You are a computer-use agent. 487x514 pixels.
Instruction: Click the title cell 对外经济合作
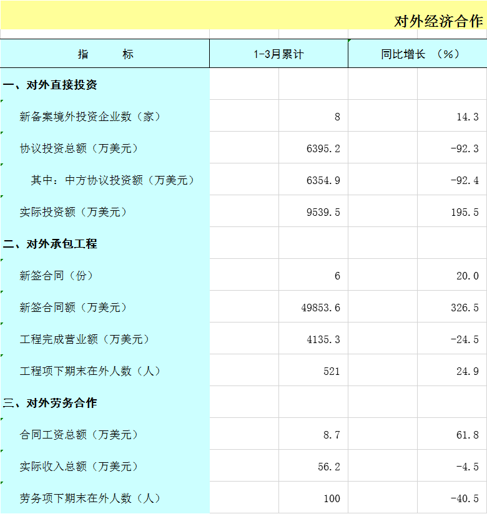click(x=438, y=21)
